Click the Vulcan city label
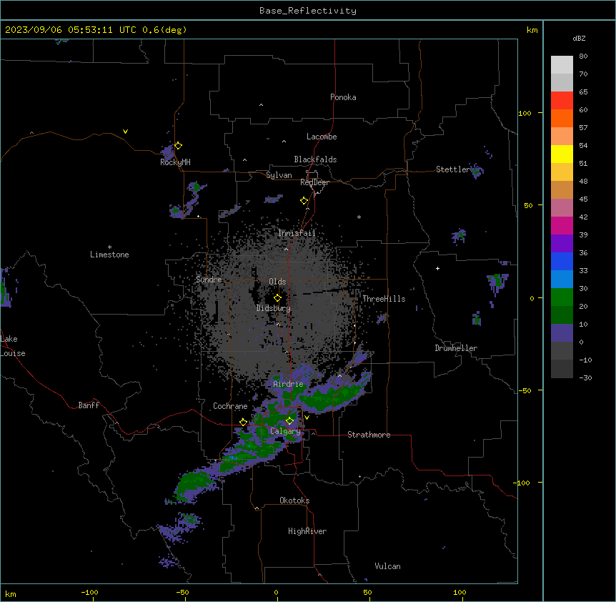Viewport: 616px width, 602px height. click(x=388, y=566)
